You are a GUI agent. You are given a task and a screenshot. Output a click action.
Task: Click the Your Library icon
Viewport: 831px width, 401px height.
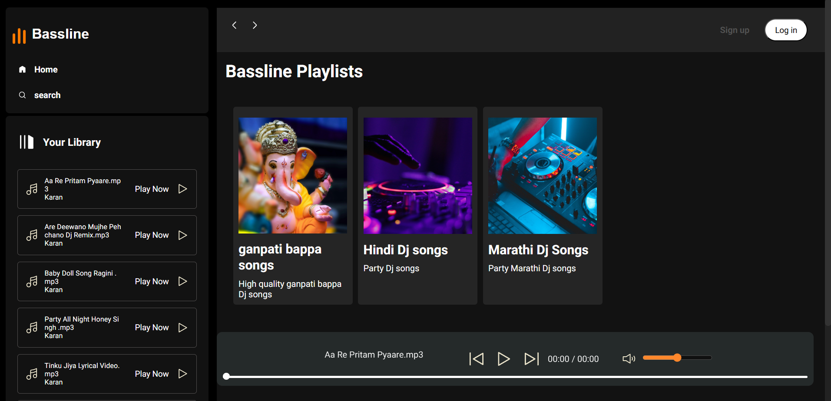coord(26,141)
